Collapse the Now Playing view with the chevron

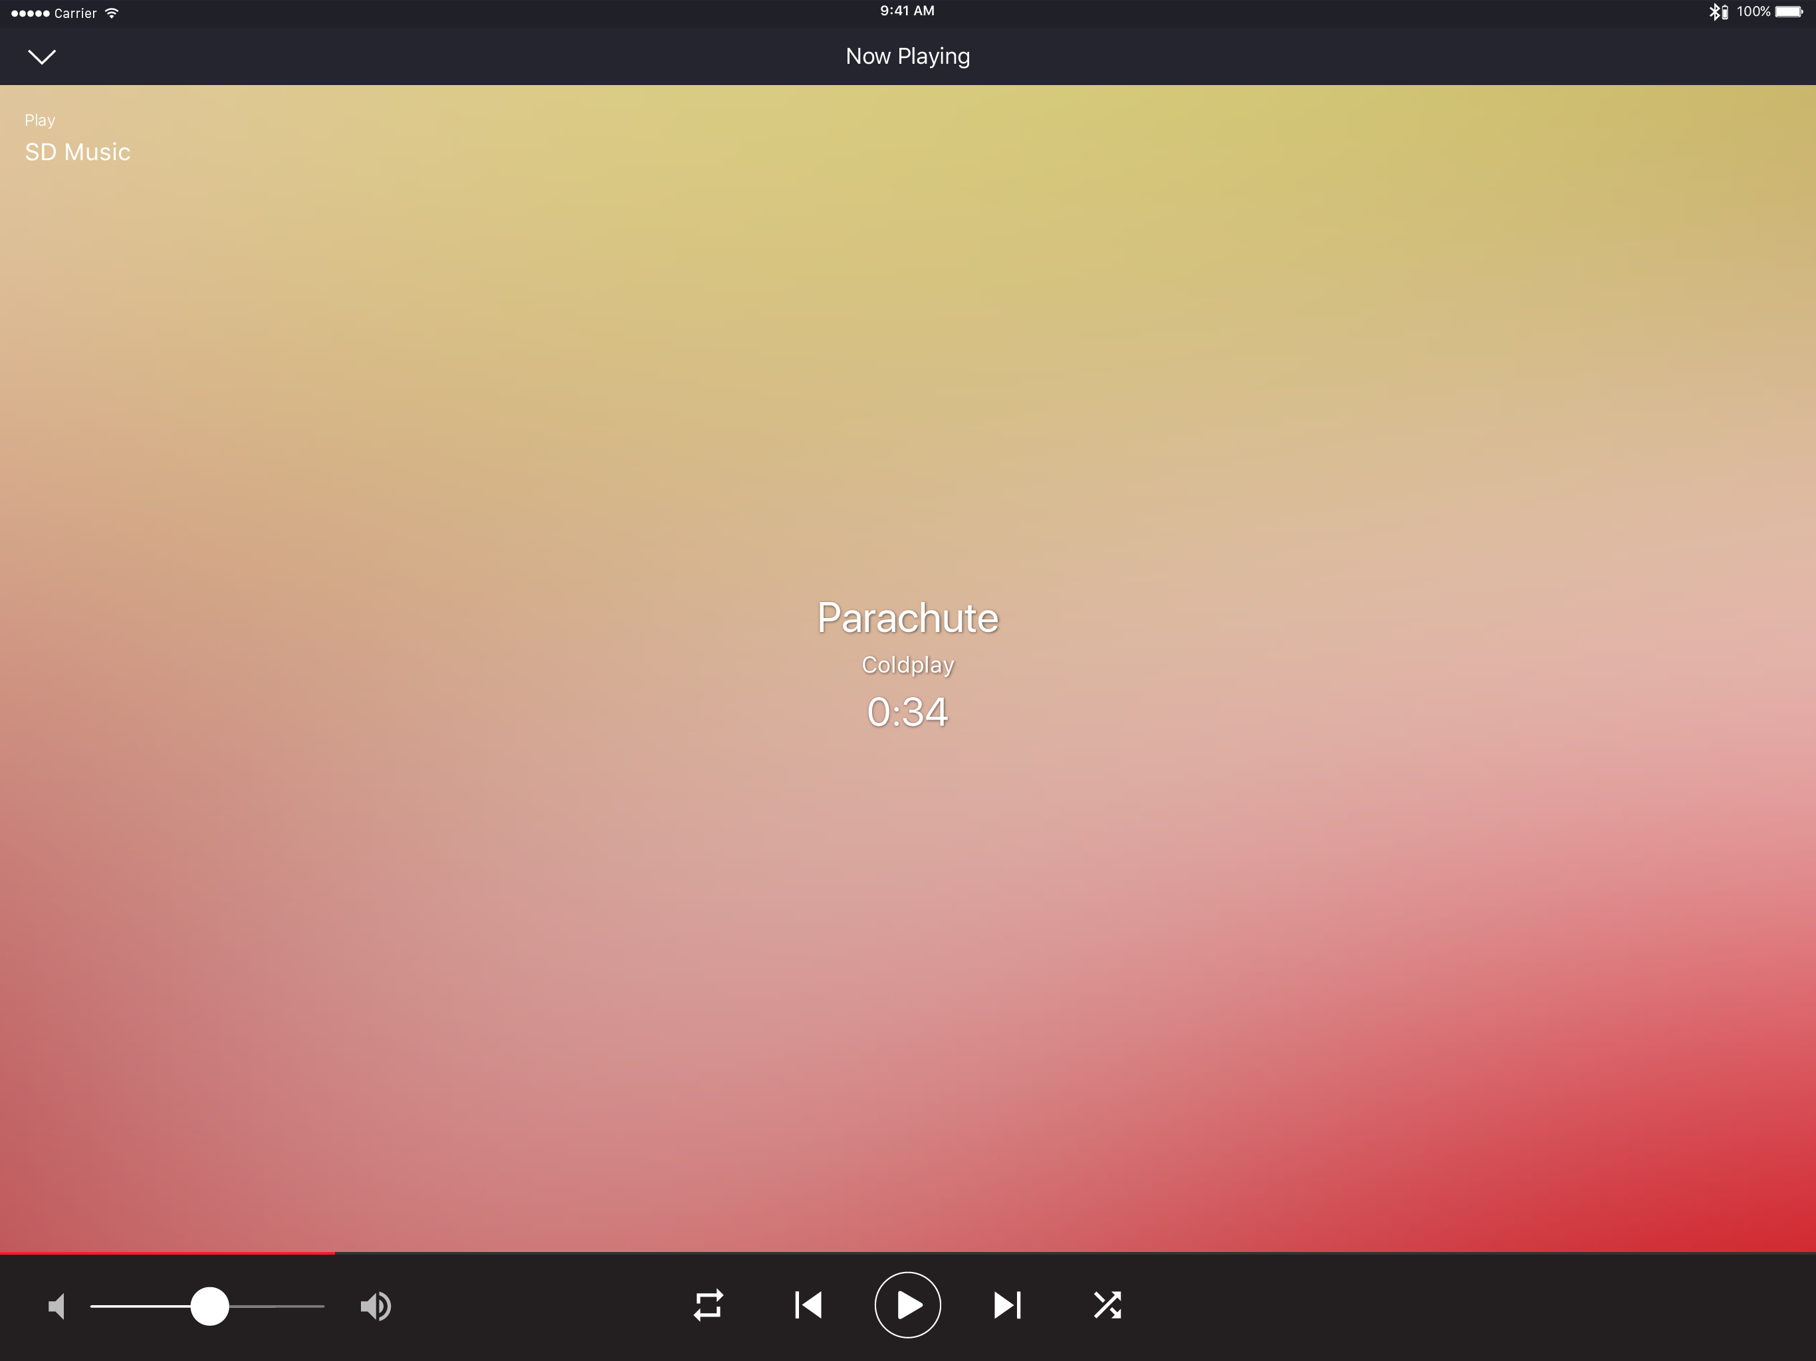coord(42,56)
